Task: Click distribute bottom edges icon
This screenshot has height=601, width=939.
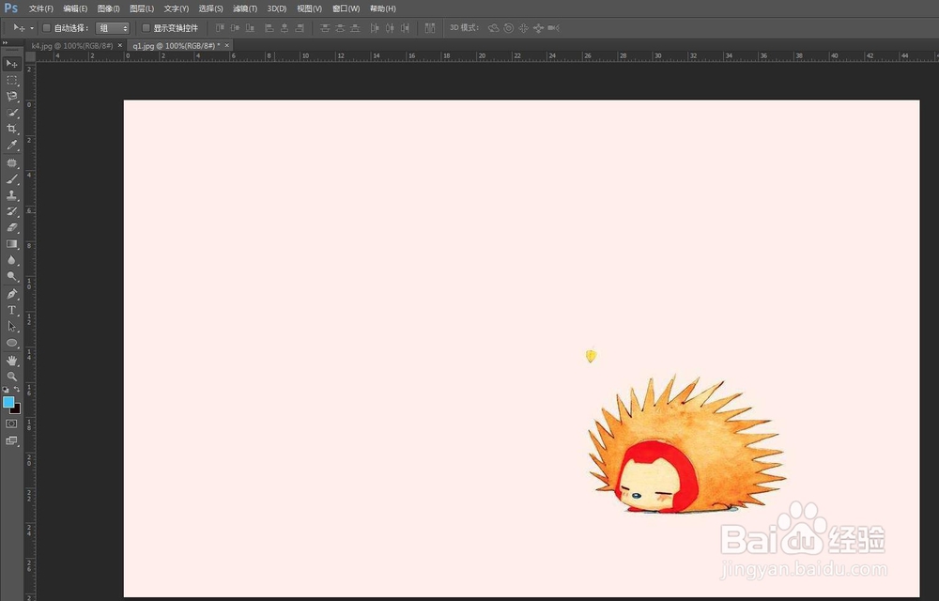Action: [x=355, y=28]
